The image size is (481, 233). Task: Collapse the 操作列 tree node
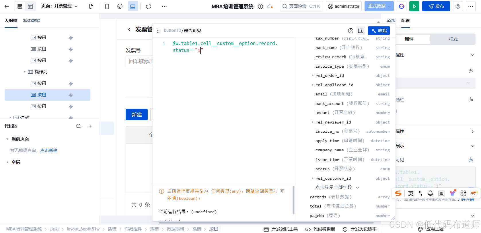pos(25,72)
